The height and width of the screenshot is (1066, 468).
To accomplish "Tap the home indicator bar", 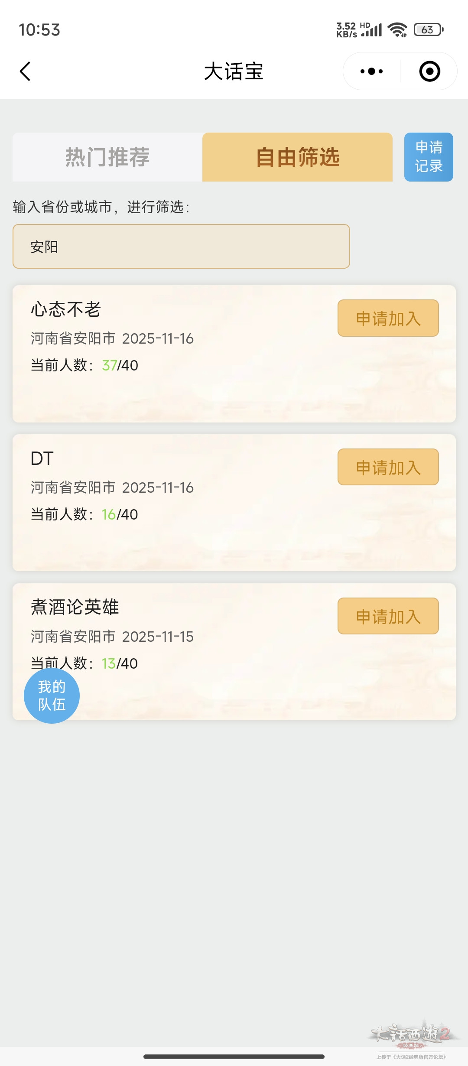I will (234, 1056).
